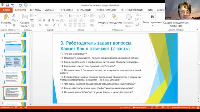Select slide 6 thumbnail
Image resolution: width=200 pixels, height=112 pixels.
[15, 62]
